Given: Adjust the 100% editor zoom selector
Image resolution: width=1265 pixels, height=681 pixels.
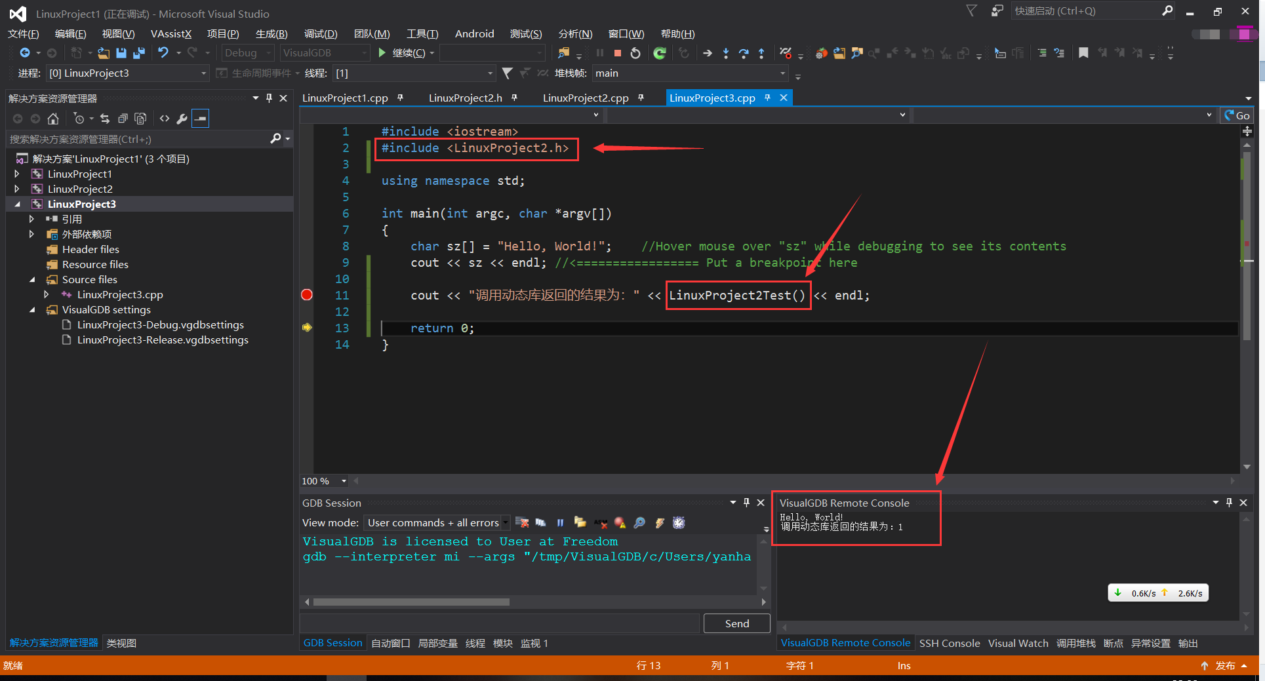Looking at the screenshot, I should click(323, 480).
